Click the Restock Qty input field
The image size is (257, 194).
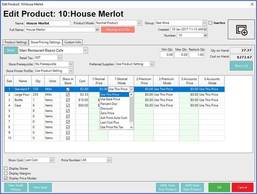197,55
